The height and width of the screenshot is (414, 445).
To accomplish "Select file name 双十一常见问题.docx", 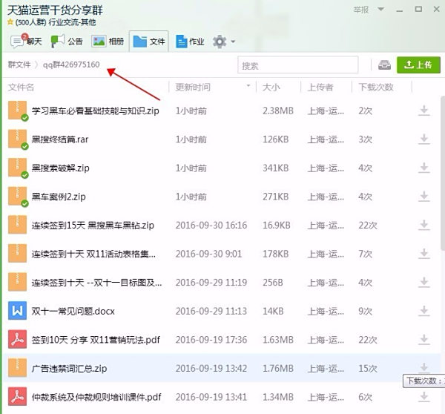I will (73, 312).
